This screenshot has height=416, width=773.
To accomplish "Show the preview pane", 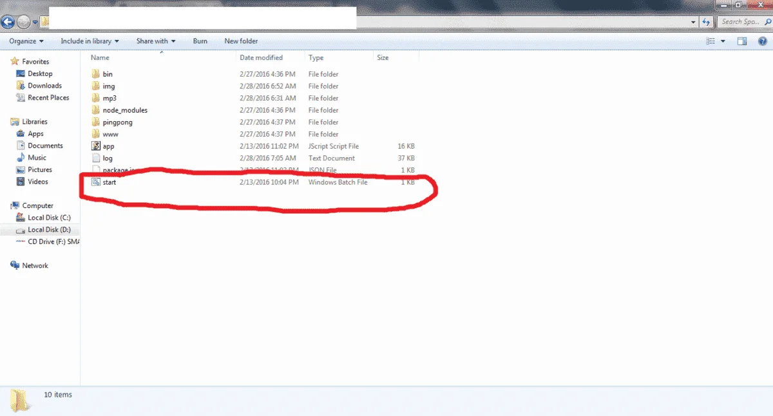I will click(x=742, y=41).
